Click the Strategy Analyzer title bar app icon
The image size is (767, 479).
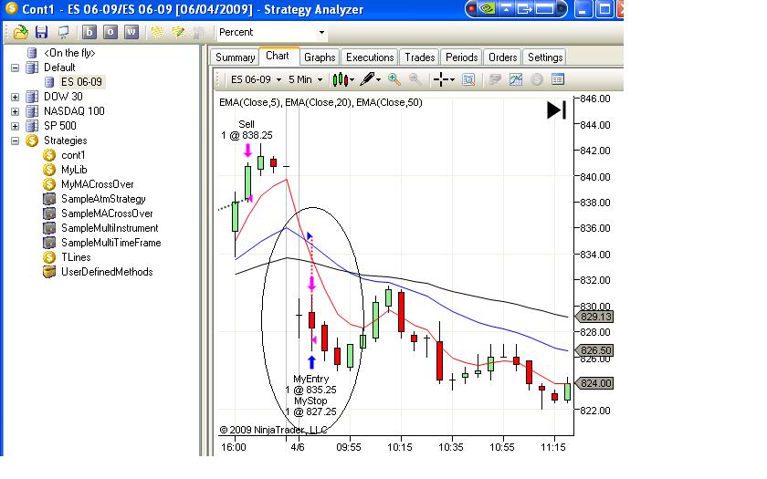click(x=11, y=9)
